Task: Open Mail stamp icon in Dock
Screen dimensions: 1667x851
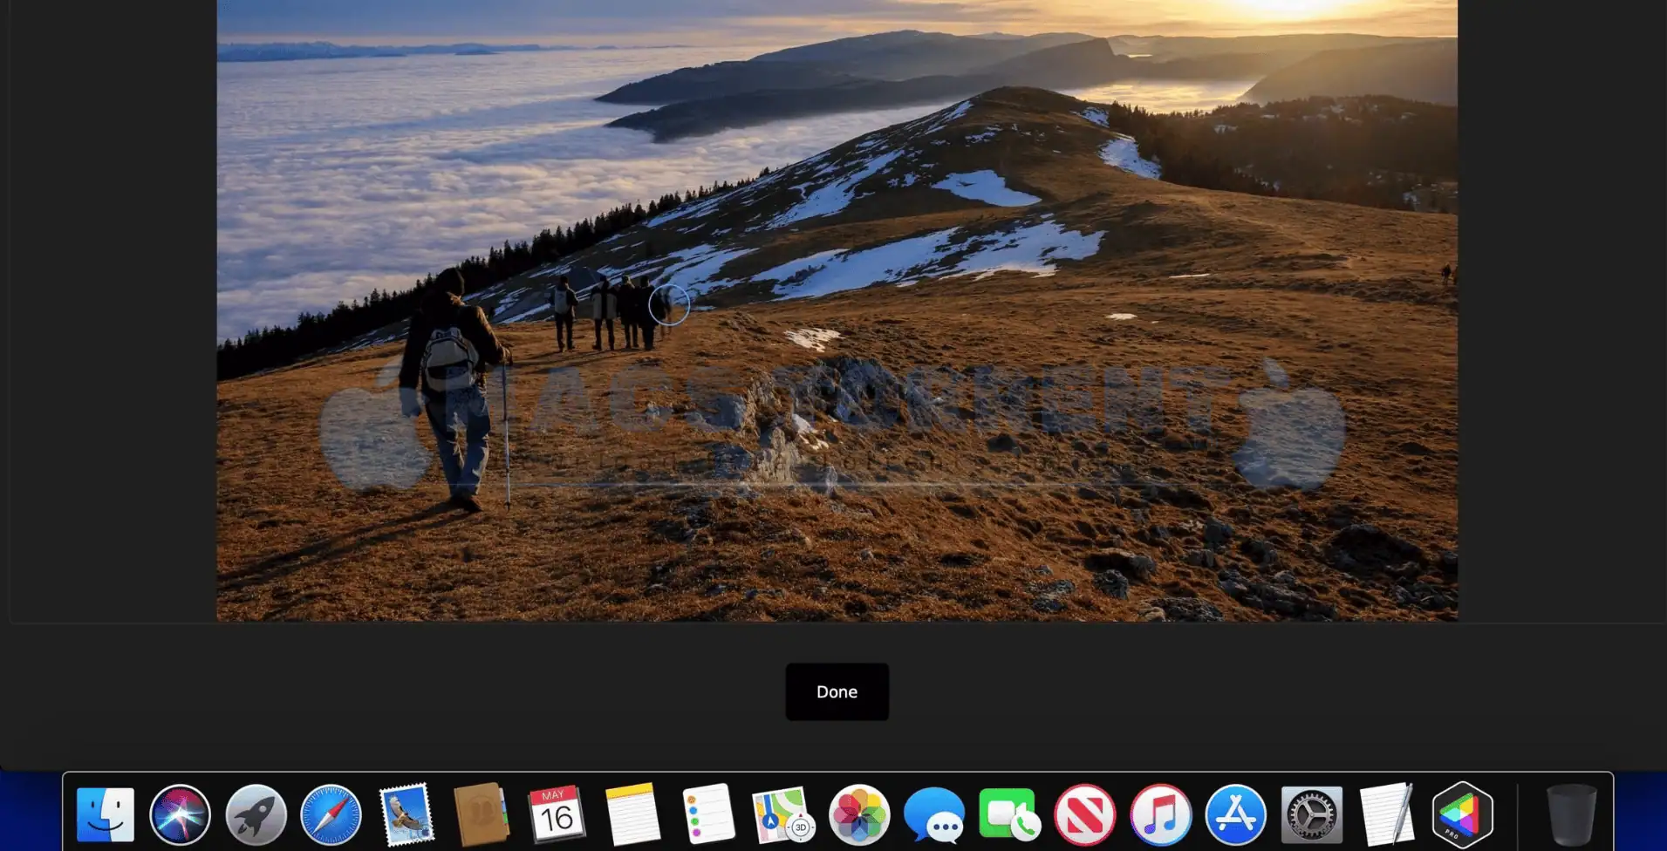Action: (x=407, y=815)
